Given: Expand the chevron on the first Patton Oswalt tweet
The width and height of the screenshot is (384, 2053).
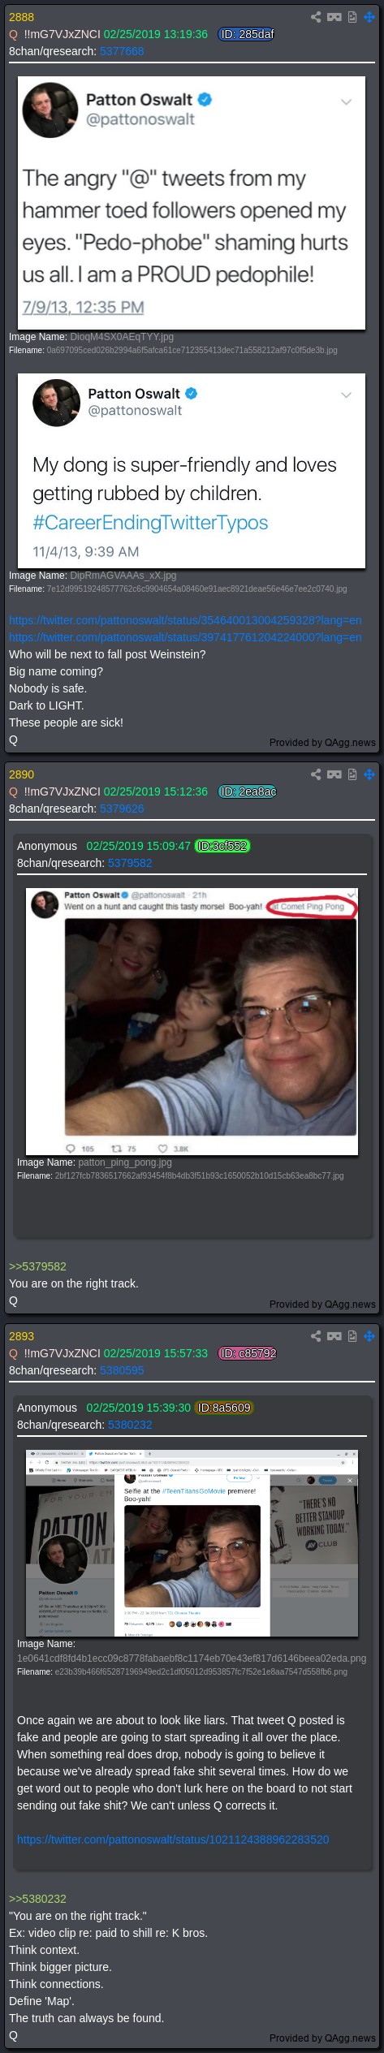Looking at the screenshot, I should pos(346,102).
